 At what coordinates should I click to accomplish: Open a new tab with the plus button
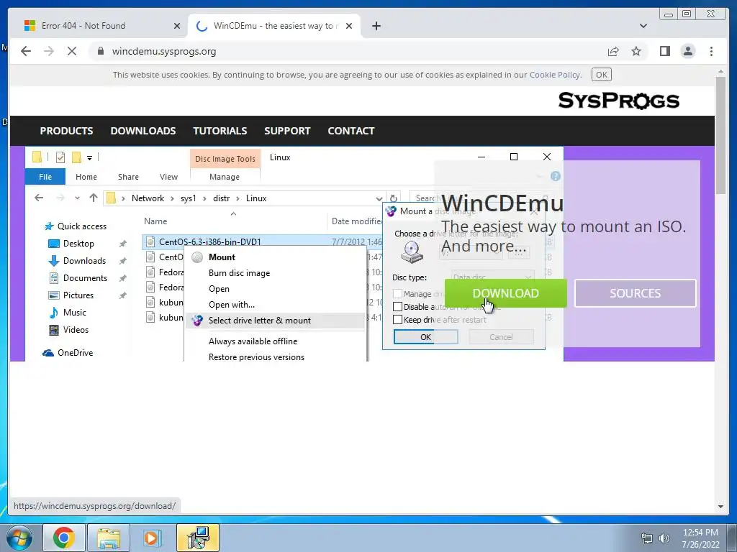click(376, 26)
